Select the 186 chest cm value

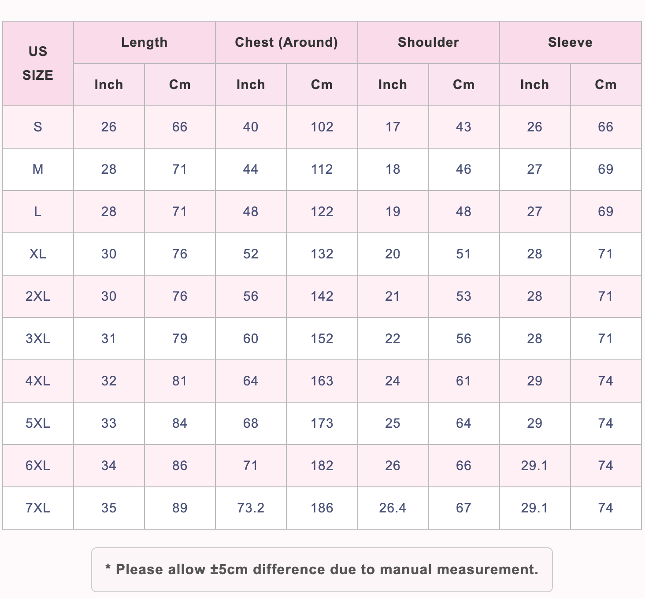tap(322, 508)
